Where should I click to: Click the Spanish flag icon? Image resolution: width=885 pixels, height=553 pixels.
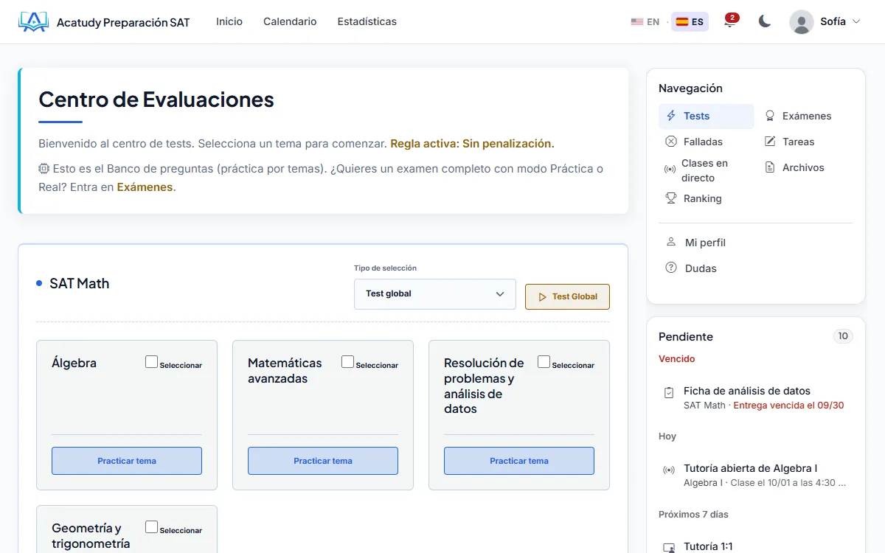click(x=682, y=22)
